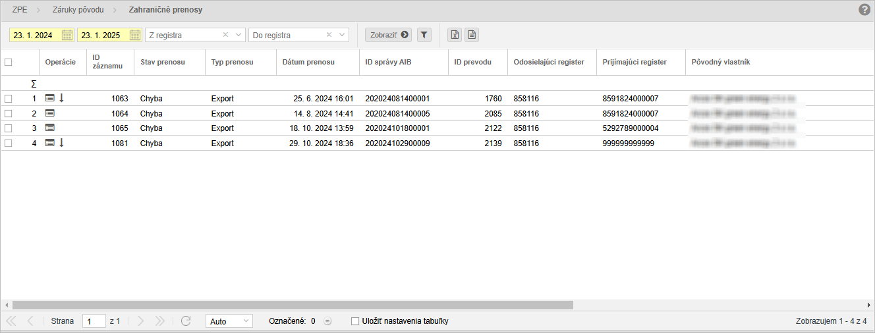Go to first page arrows
Screen dimensions: 875x335
coord(11,321)
